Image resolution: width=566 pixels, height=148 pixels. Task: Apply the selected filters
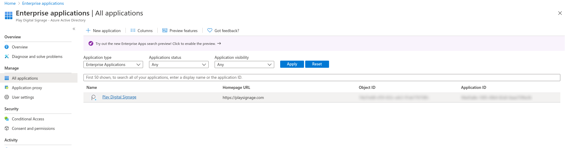292,64
